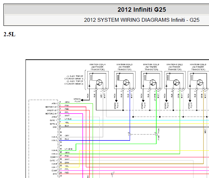This screenshot has height=178, width=209.
Task: Click the '2.5L' engine heading
Action: point(9,34)
